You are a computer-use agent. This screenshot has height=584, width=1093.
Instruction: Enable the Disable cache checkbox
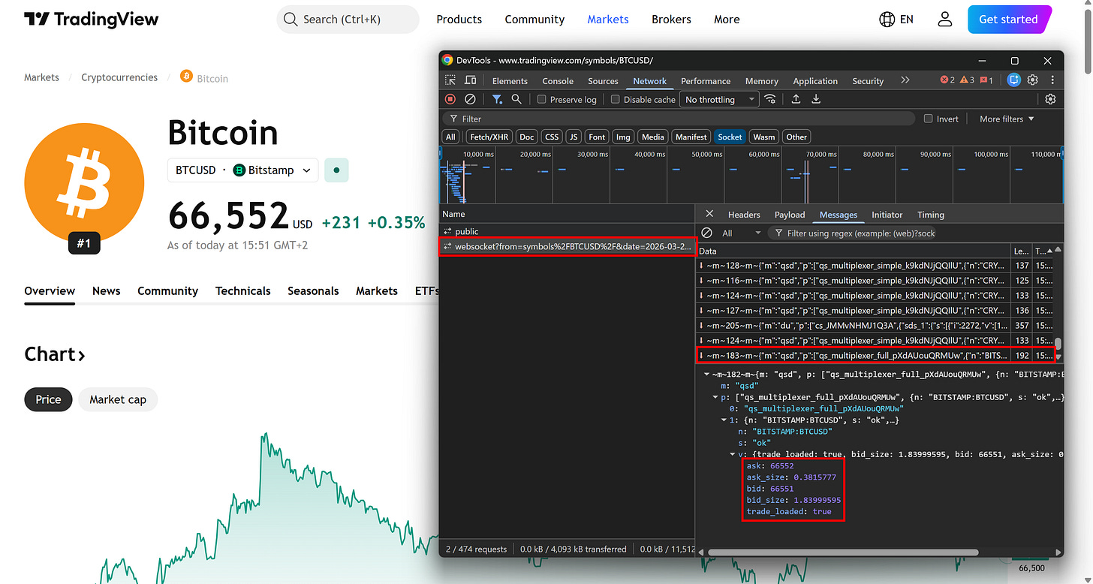click(615, 99)
